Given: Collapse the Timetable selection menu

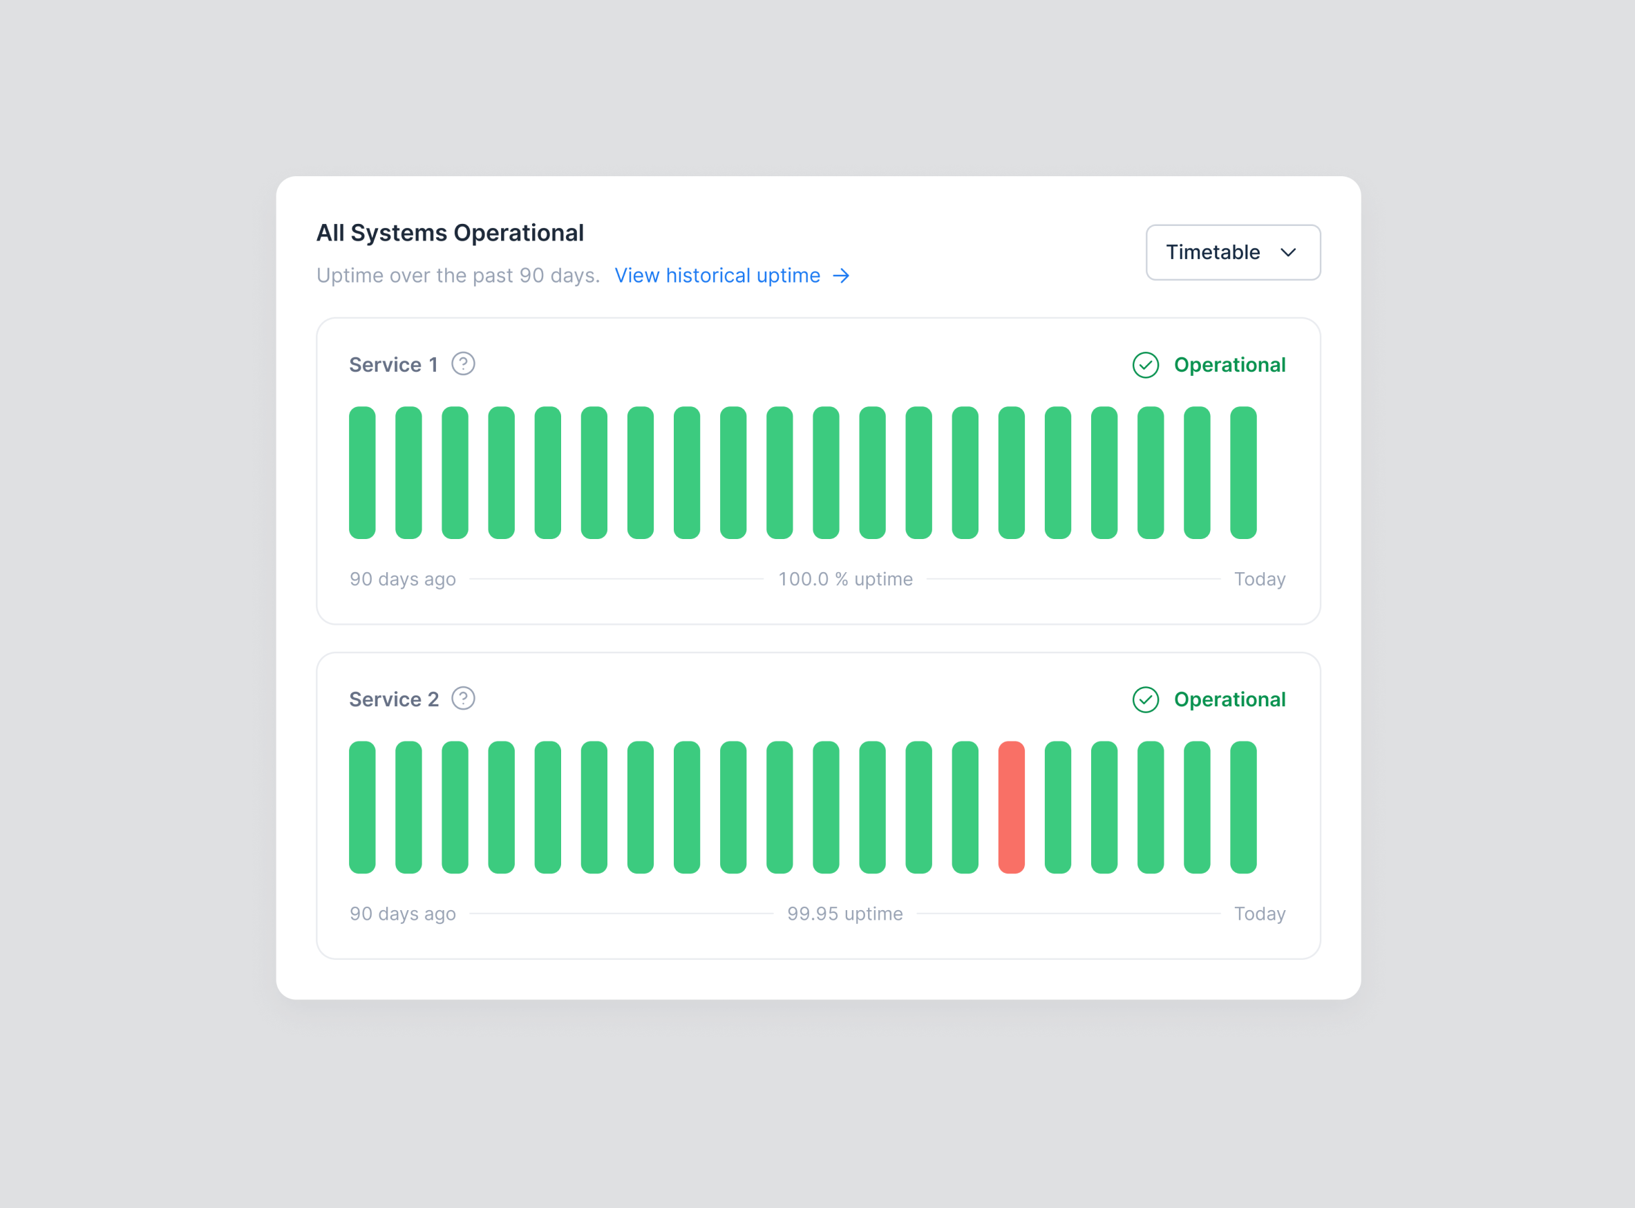Looking at the screenshot, I should coord(1233,252).
